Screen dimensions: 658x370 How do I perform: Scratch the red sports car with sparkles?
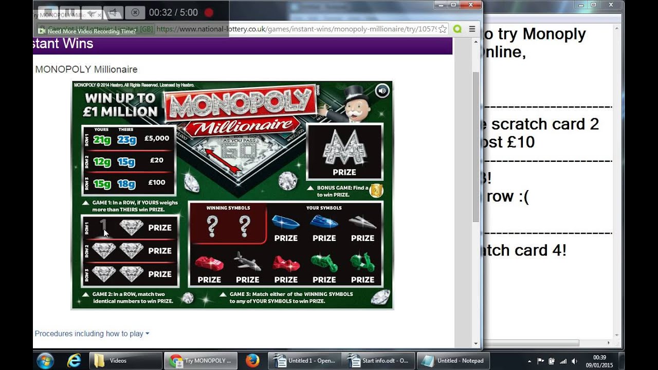click(x=286, y=264)
